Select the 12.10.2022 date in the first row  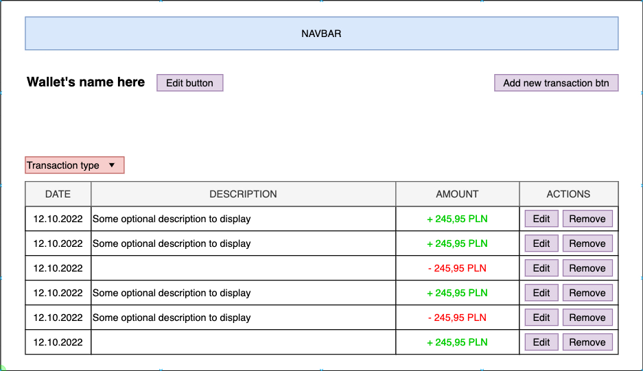(58, 219)
